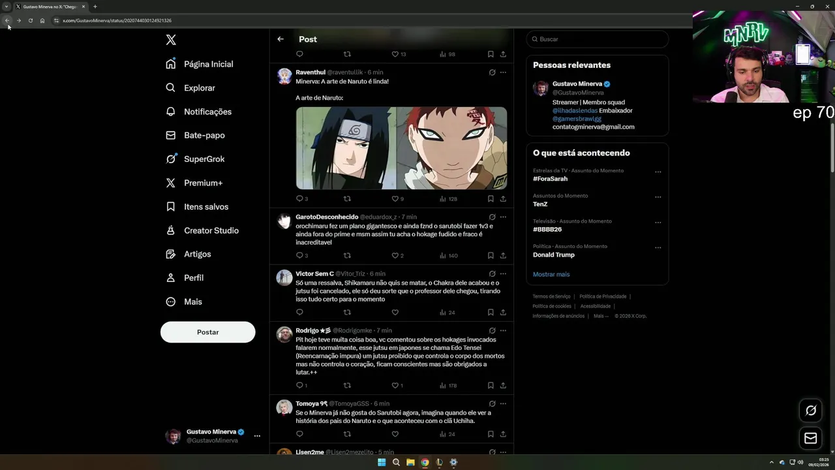Open Notificações in sidebar
Viewport: 835px width, 470px height.
199,112
